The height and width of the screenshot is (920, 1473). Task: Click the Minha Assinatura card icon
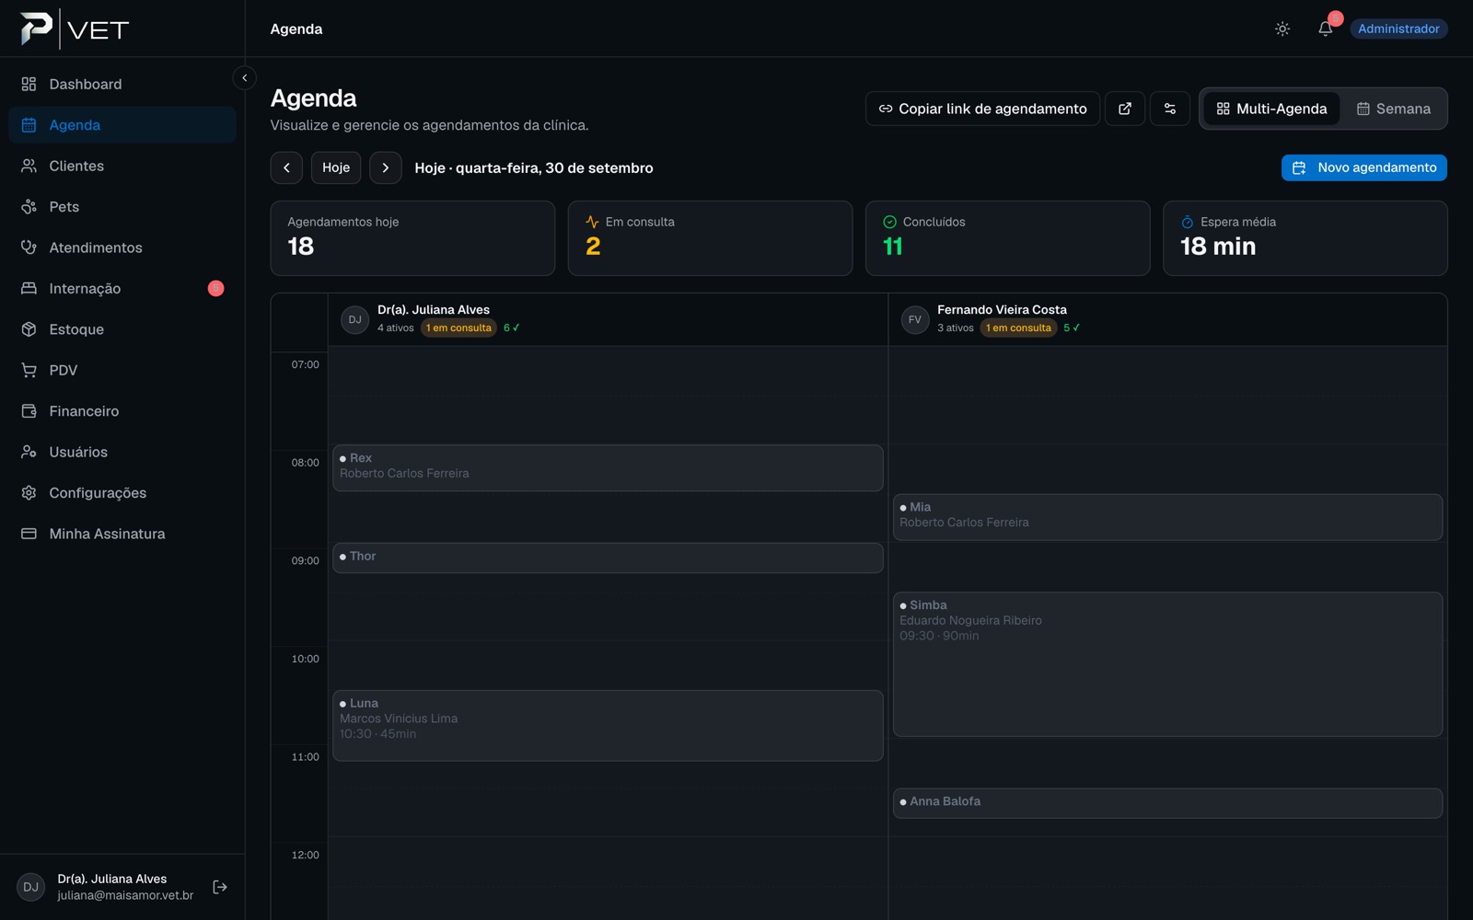tap(29, 534)
